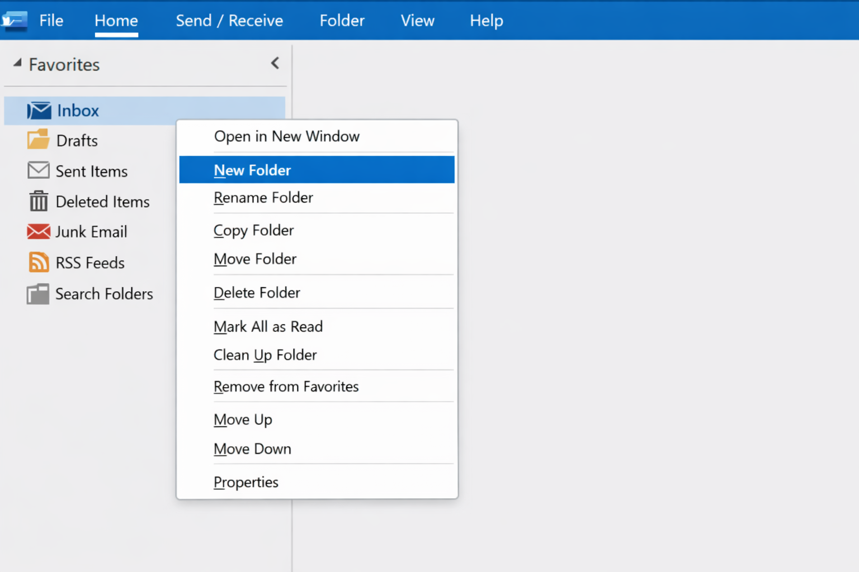859x572 pixels.
Task: Open the View ribbon tab
Action: click(417, 21)
